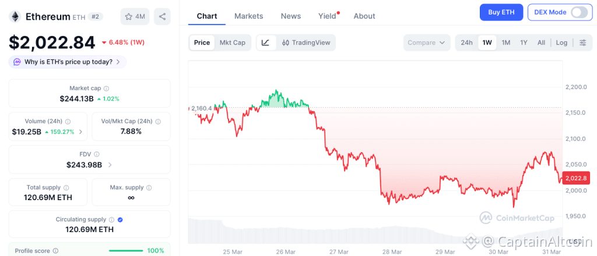This screenshot has height=256, width=597.
Task: Expand the FDV details chevron
Action: click(x=110, y=165)
